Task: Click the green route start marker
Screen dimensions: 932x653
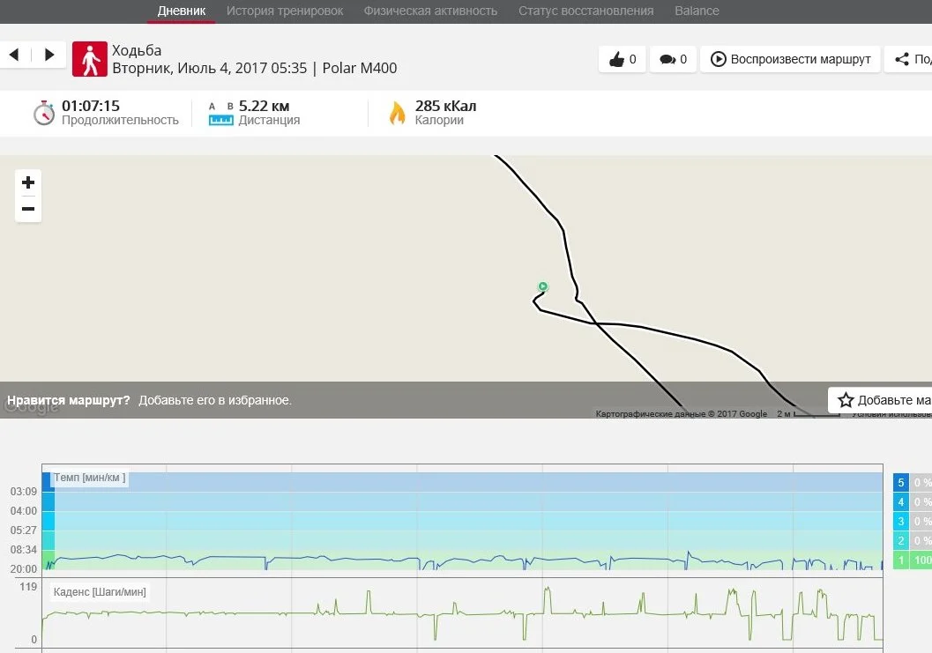Action: 542,286
